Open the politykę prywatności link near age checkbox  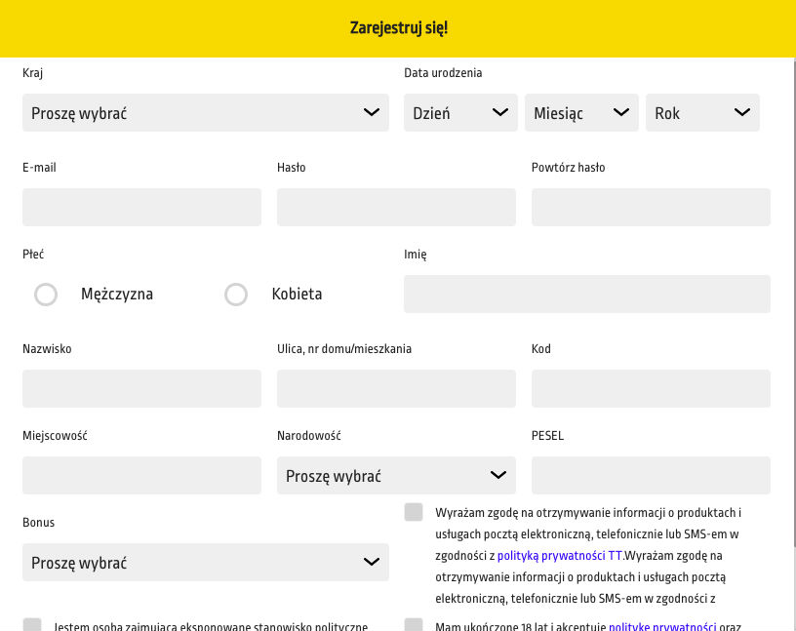[x=662, y=626]
